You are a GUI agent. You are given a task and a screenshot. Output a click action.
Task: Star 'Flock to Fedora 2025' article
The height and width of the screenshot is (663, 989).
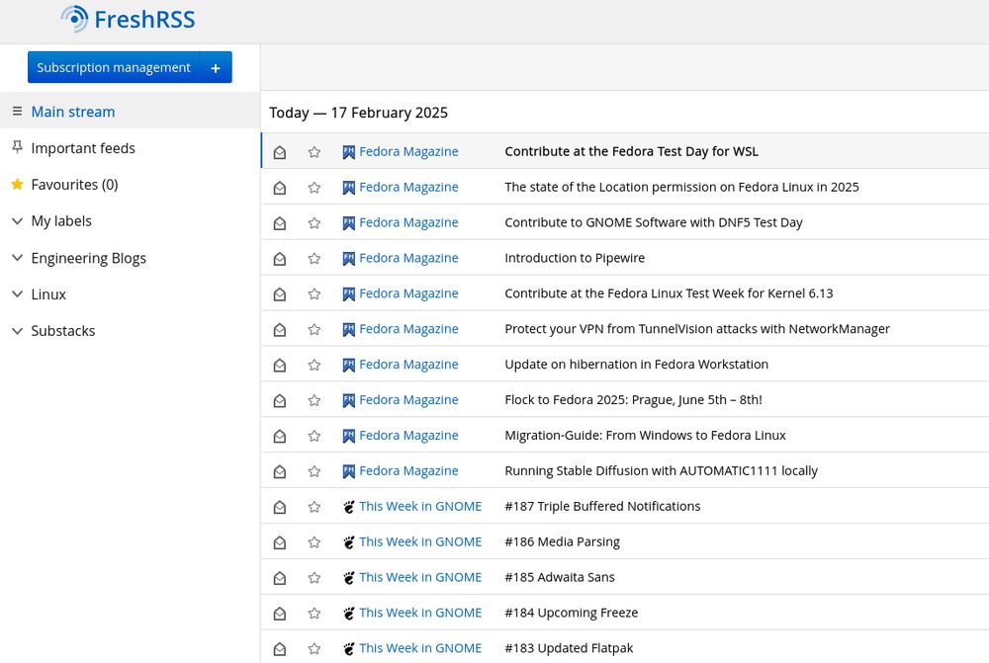tap(315, 400)
